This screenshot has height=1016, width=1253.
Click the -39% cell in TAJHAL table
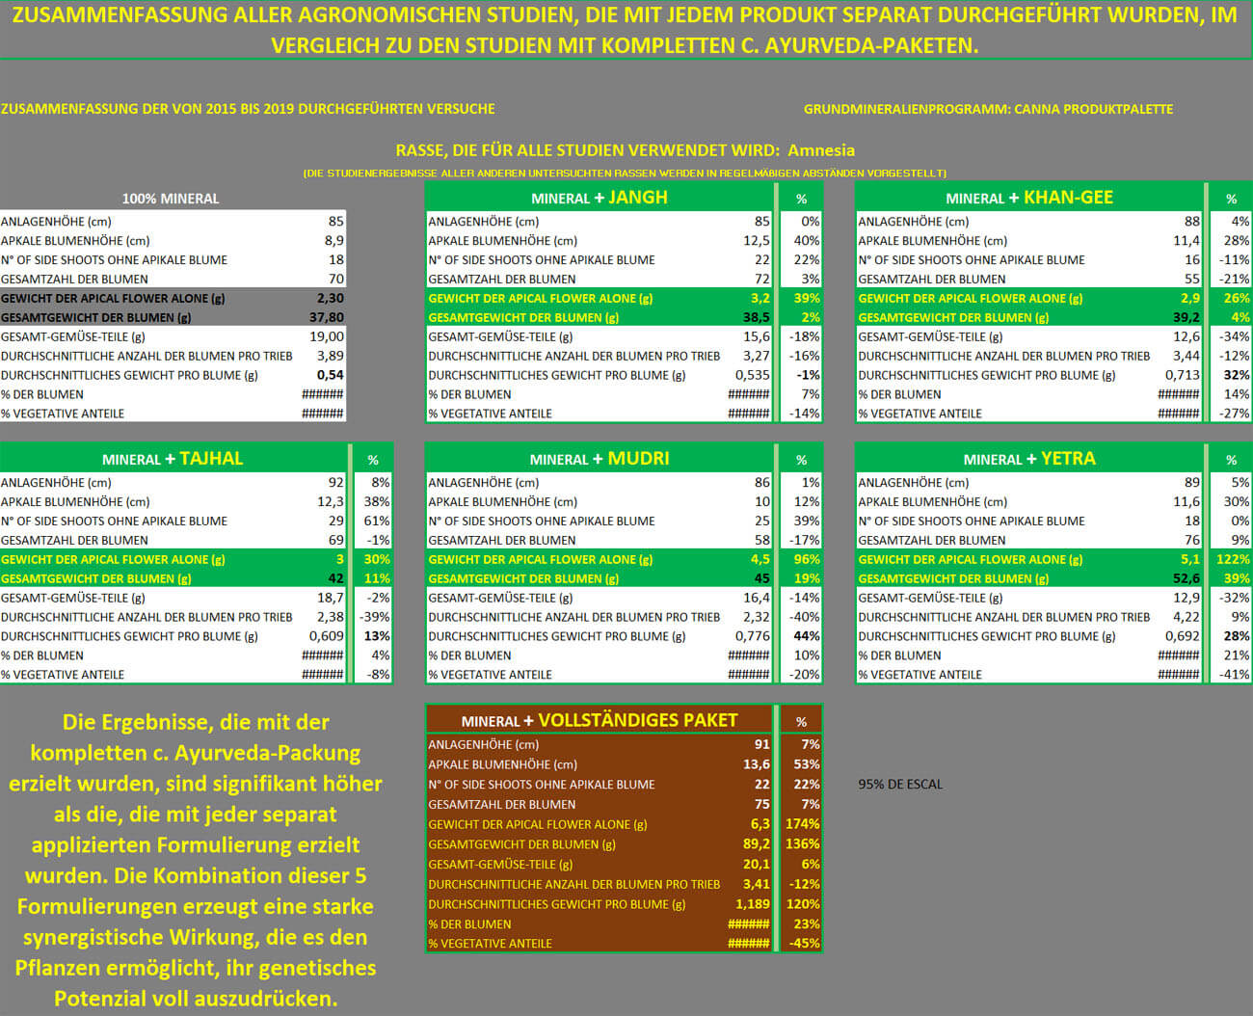click(375, 617)
